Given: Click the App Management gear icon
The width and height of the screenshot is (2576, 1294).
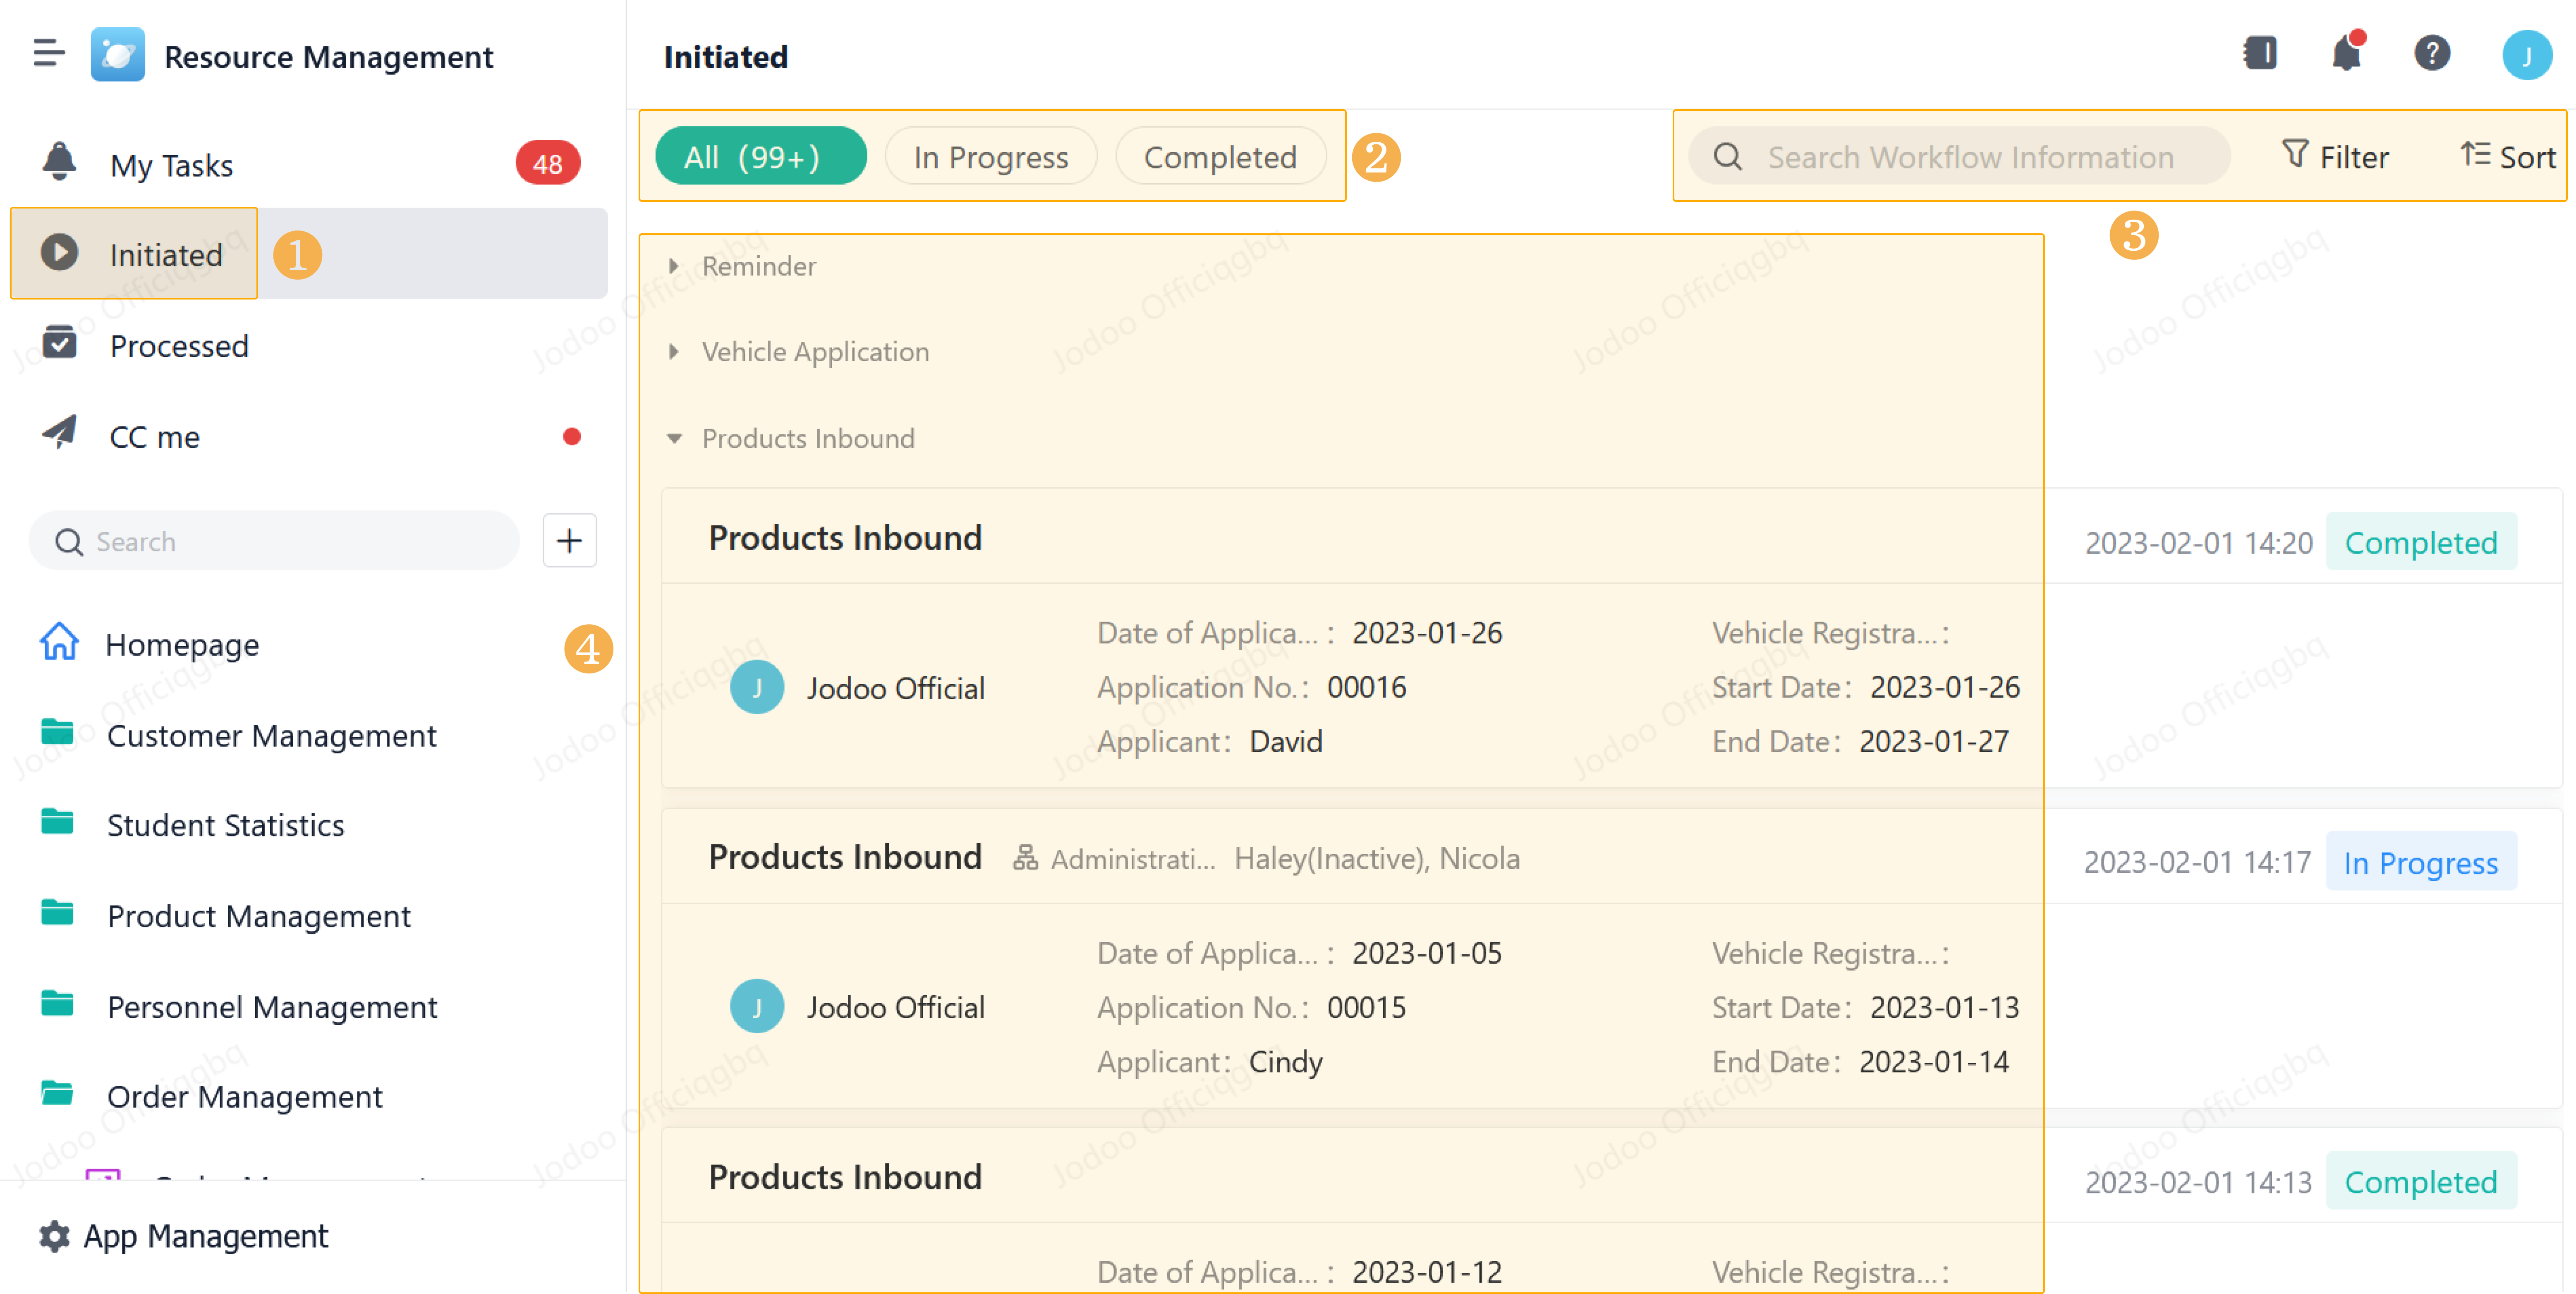Looking at the screenshot, I should [55, 1237].
